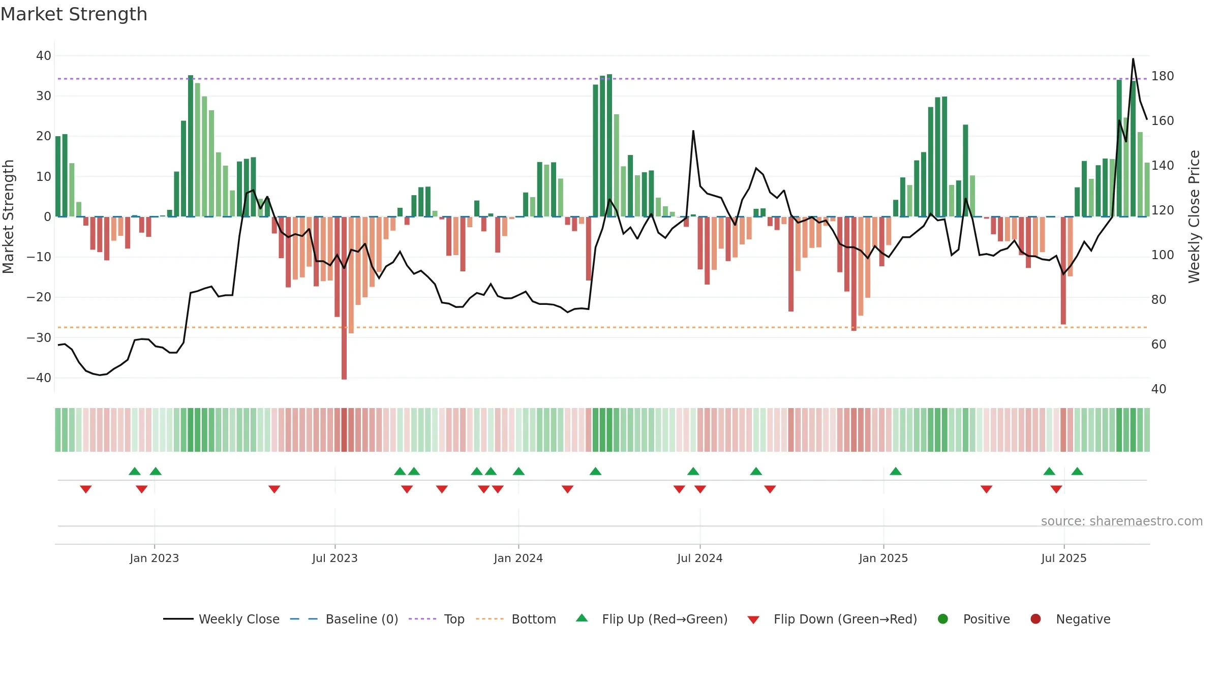Toggle the Baseline (0) legend entry

click(344, 619)
